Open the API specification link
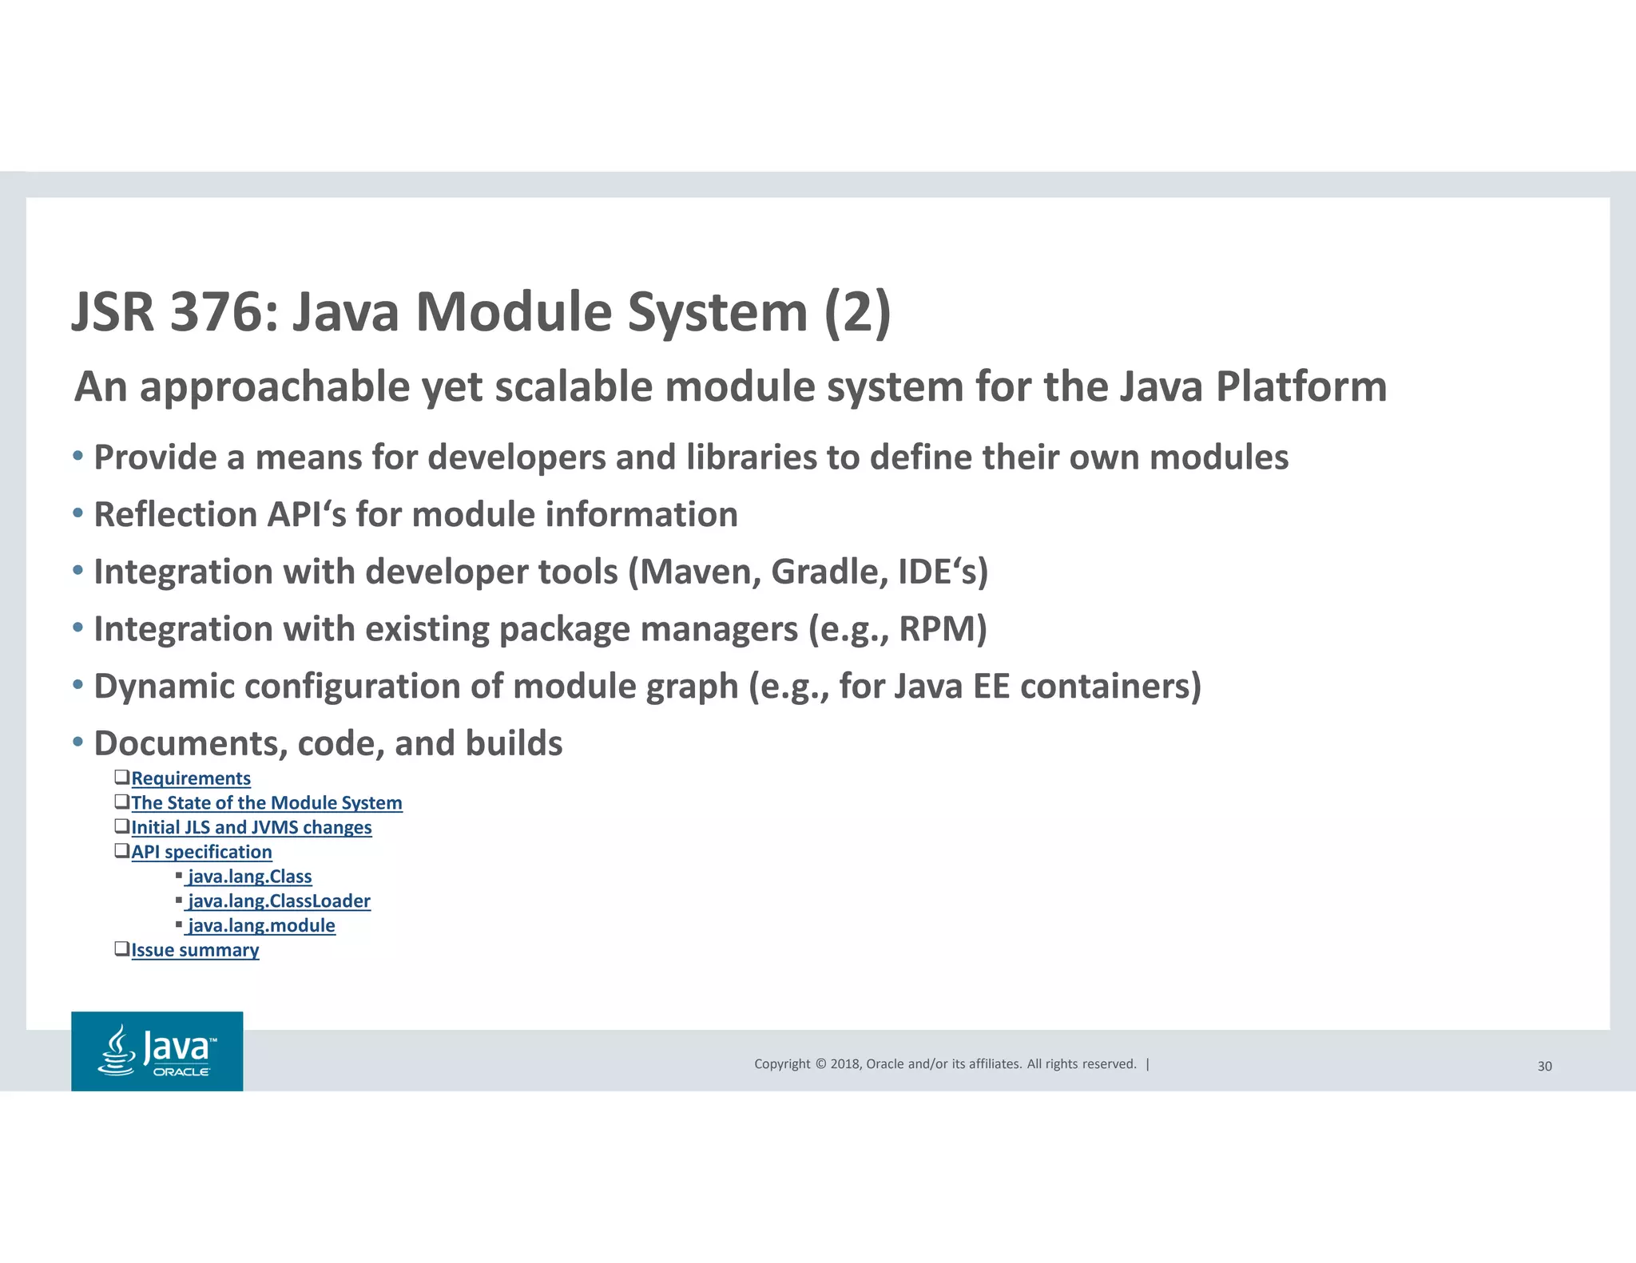The image size is (1636, 1263). click(x=201, y=852)
